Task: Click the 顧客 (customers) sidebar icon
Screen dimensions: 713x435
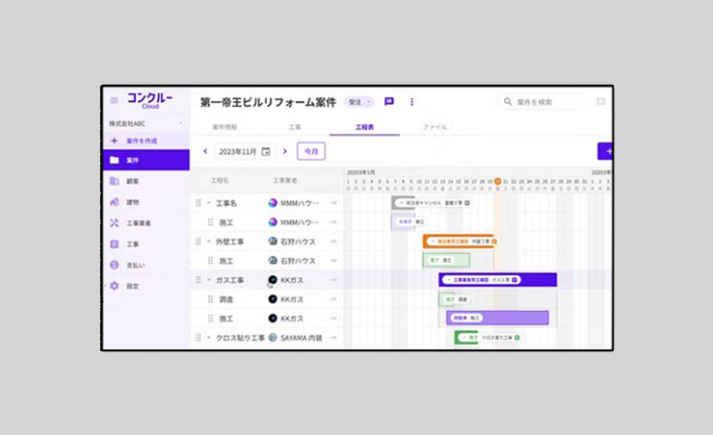Action: coord(115,181)
